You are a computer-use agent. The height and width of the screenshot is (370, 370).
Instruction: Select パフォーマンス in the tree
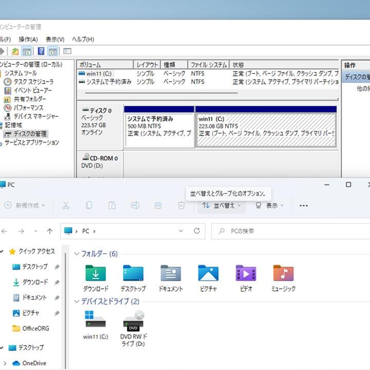(28, 108)
